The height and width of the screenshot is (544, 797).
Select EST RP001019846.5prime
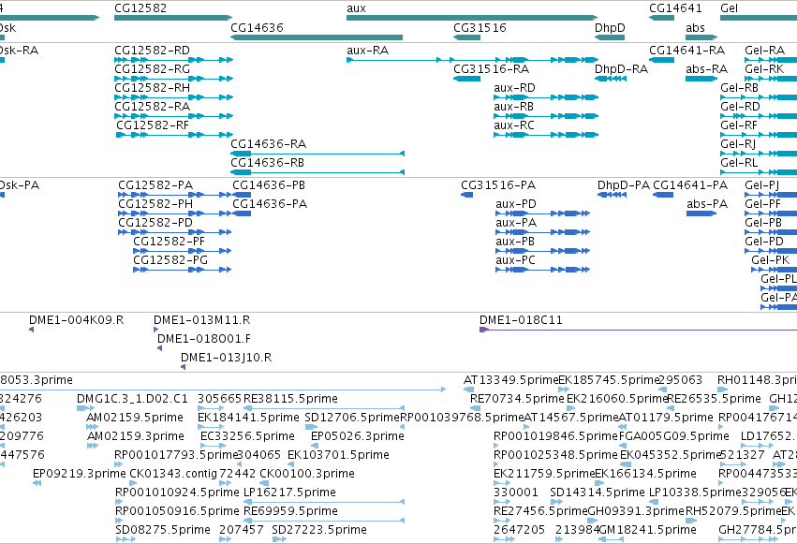[496, 446]
